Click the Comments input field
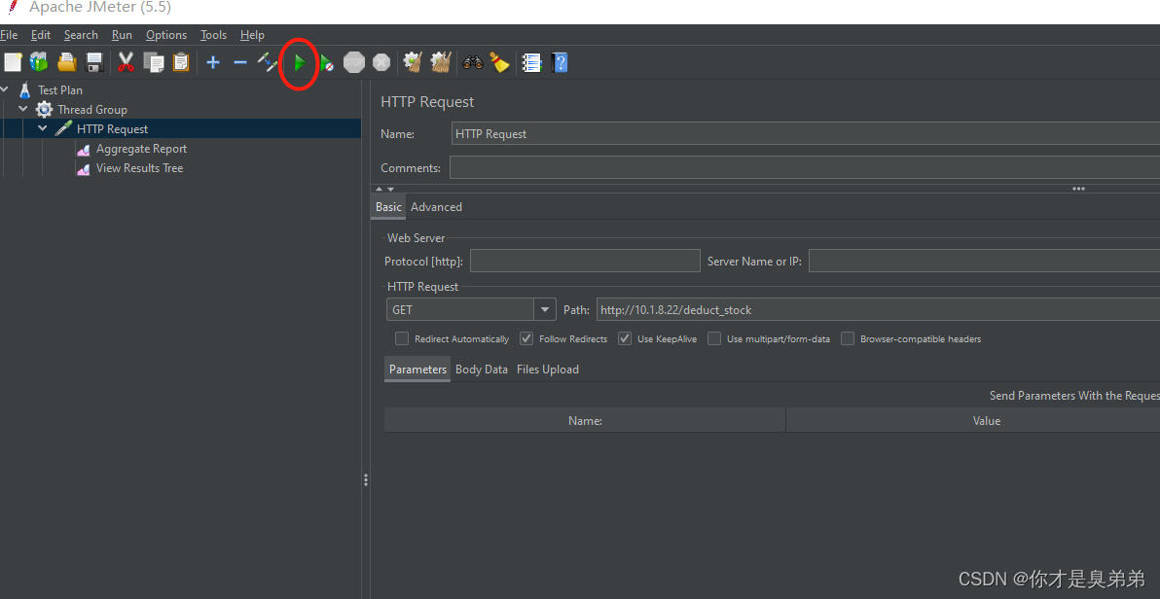Screen dimensions: 1160x599 (805, 168)
